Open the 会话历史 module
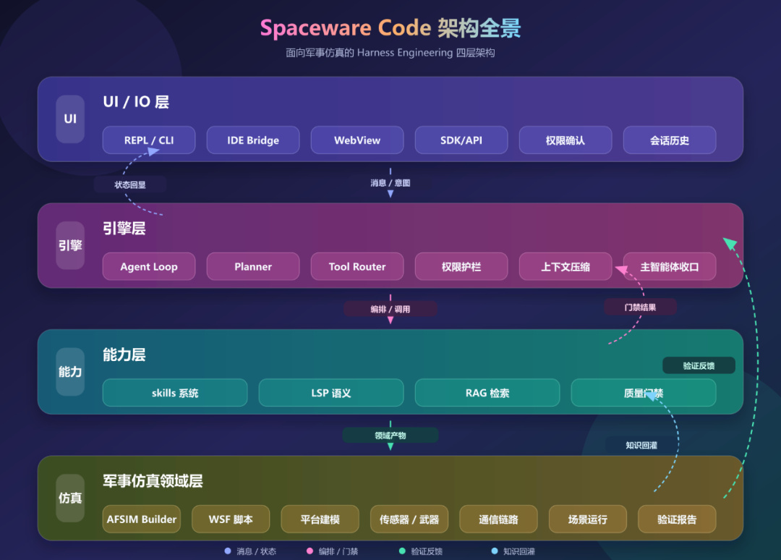781x560 pixels. (x=670, y=140)
